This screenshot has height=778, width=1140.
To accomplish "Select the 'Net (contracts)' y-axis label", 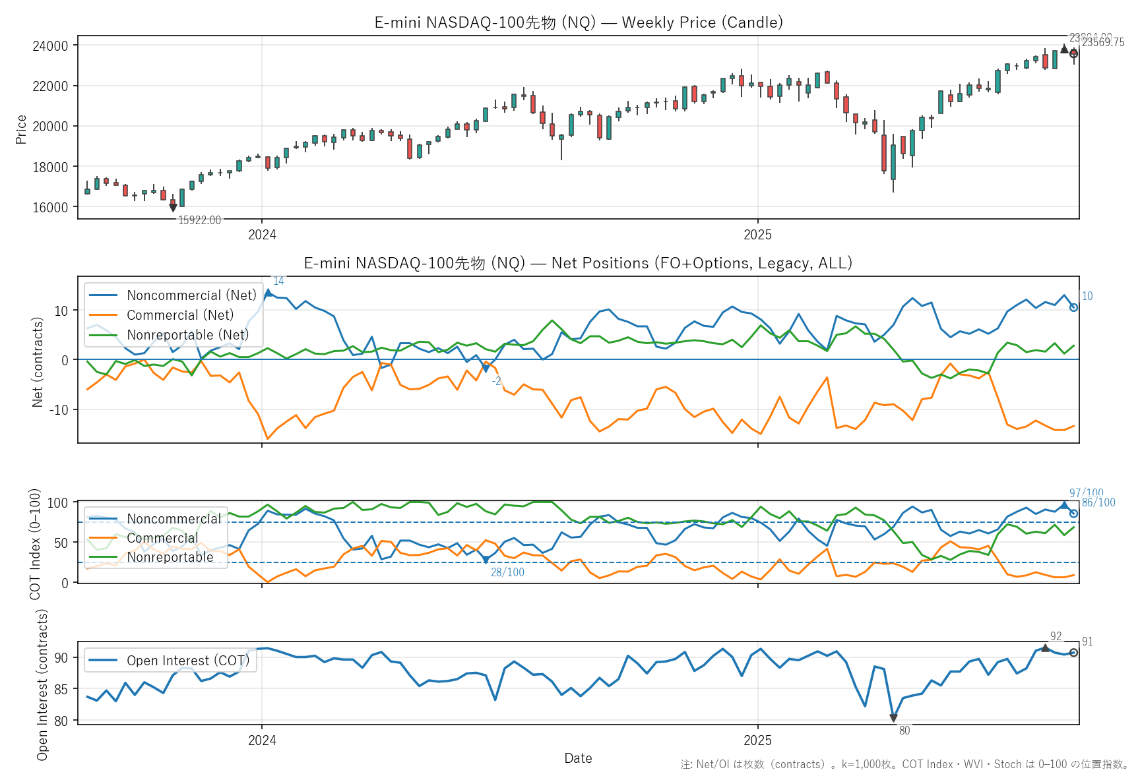I will [38, 362].
